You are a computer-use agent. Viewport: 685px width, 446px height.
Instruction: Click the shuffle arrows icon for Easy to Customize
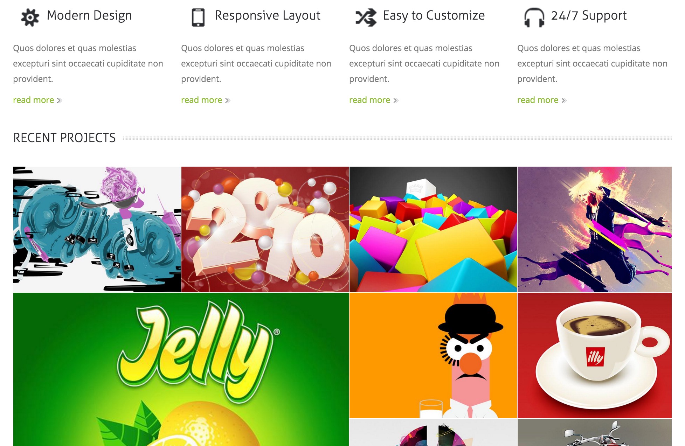[366, 18]
